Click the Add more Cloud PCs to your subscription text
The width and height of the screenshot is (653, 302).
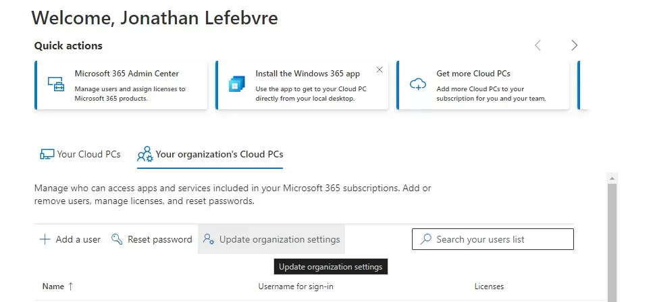pos(492,94)
